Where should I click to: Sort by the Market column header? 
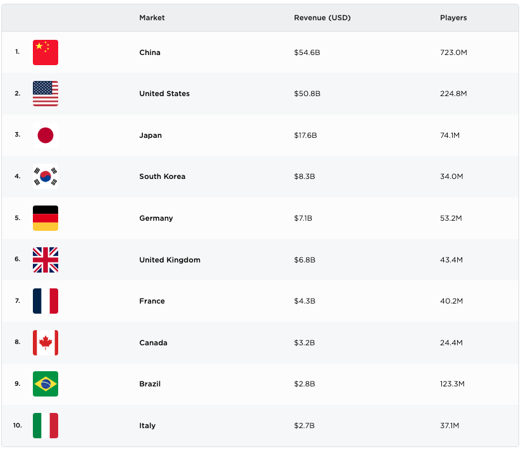(152, 18)
